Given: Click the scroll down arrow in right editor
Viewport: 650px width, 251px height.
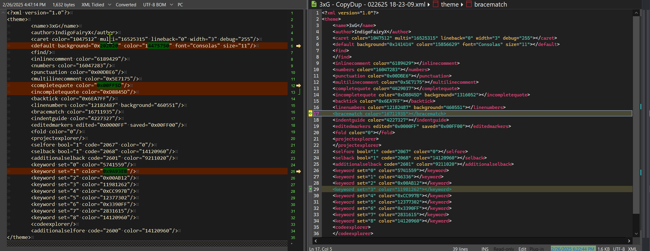Looking at the screenshot, I should (636, 234).
